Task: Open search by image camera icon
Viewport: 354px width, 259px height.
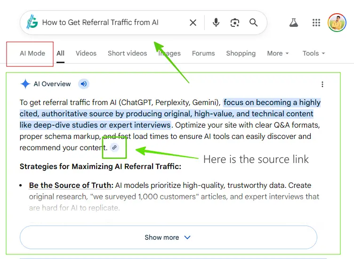Action: click(235, 23)
